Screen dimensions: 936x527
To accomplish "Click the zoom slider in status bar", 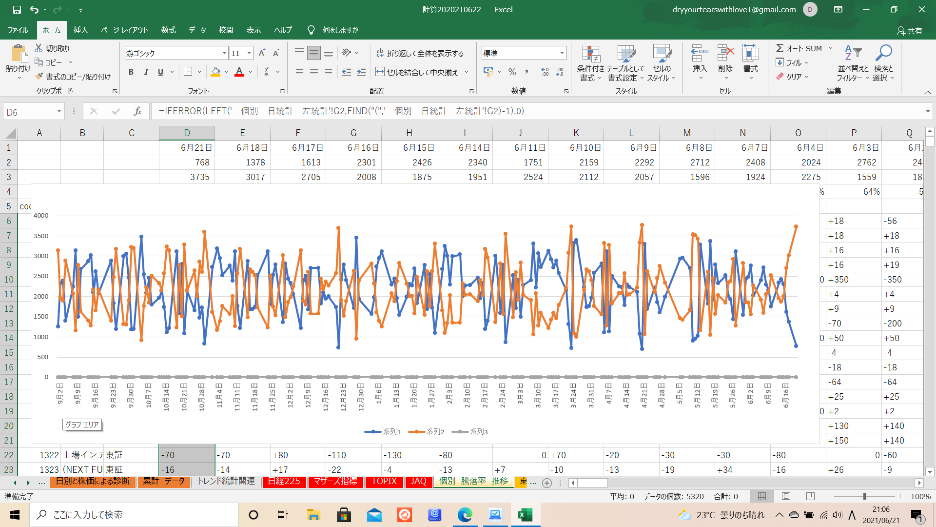I will 865,496.
